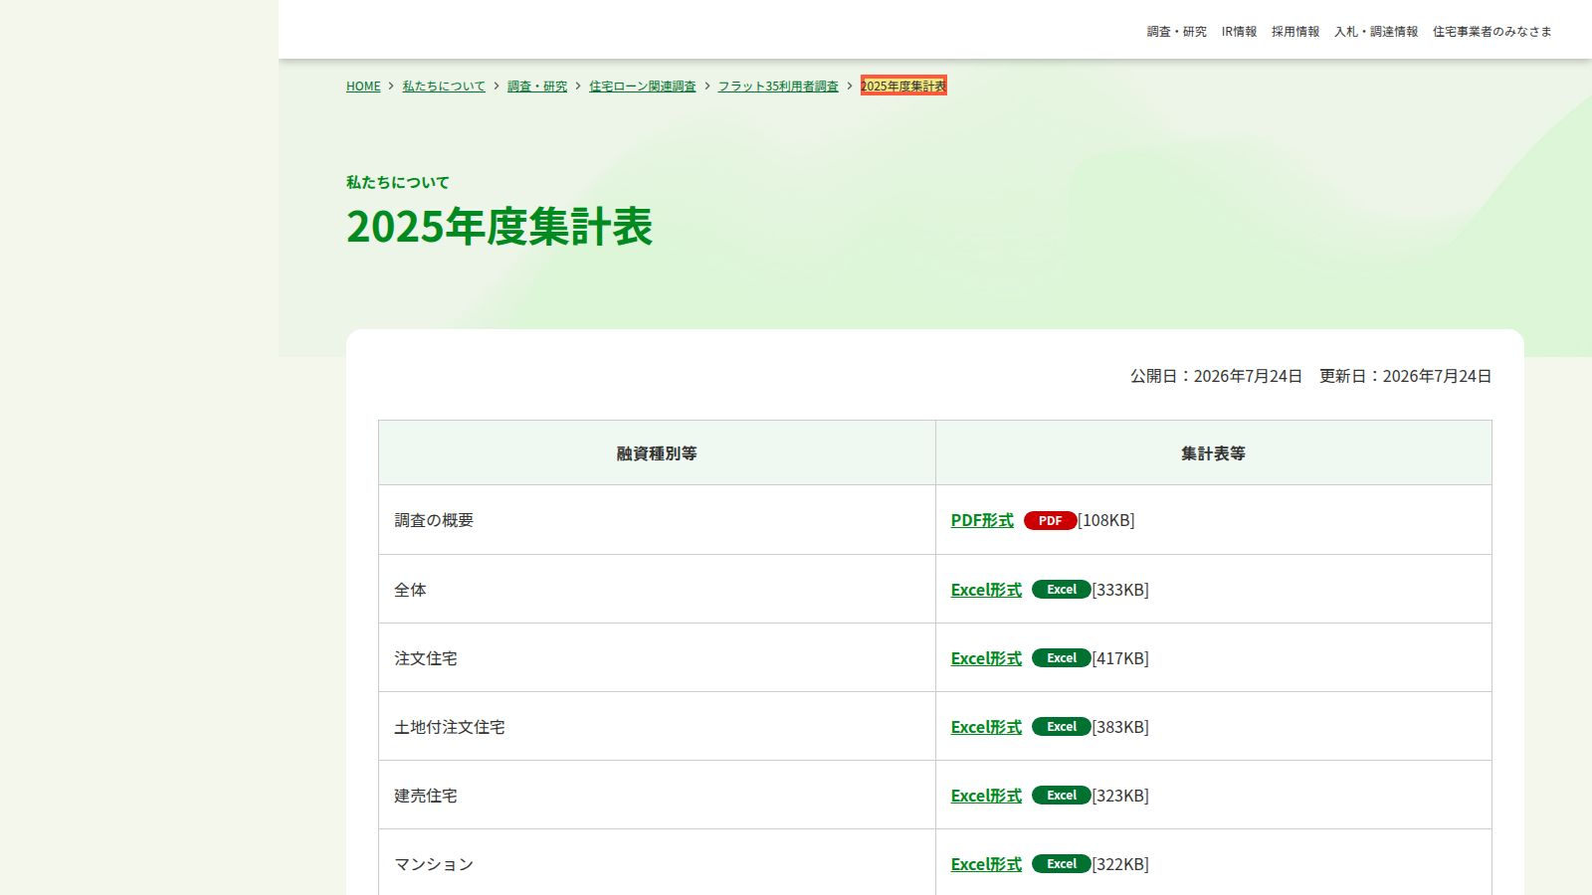This screenshot has width=1592, height=895.
Task: Click the Excel badge in 土地付注文住宅 row
Action: [1061, 727]
